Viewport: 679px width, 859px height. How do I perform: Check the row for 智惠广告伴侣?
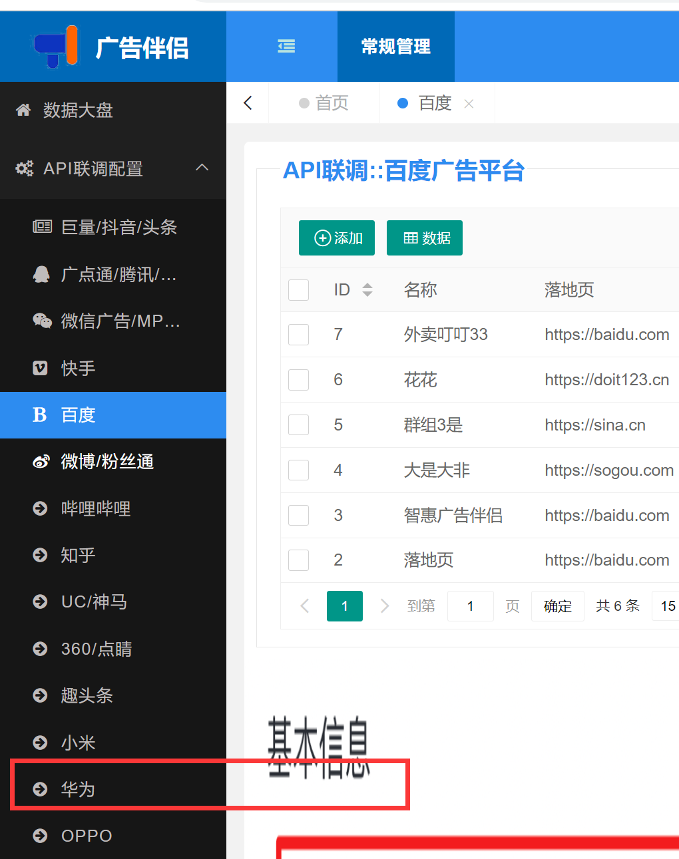tap(299, 515)
